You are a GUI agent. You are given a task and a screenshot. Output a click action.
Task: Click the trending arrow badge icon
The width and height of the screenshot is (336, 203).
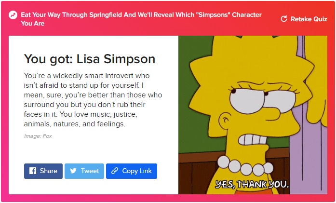tap(13, 15)
